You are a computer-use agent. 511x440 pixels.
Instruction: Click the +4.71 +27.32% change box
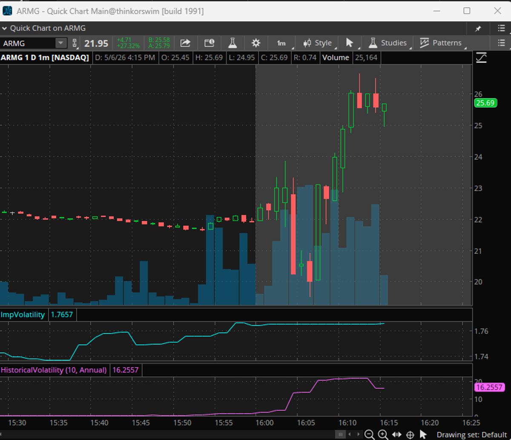coord(128,43)
